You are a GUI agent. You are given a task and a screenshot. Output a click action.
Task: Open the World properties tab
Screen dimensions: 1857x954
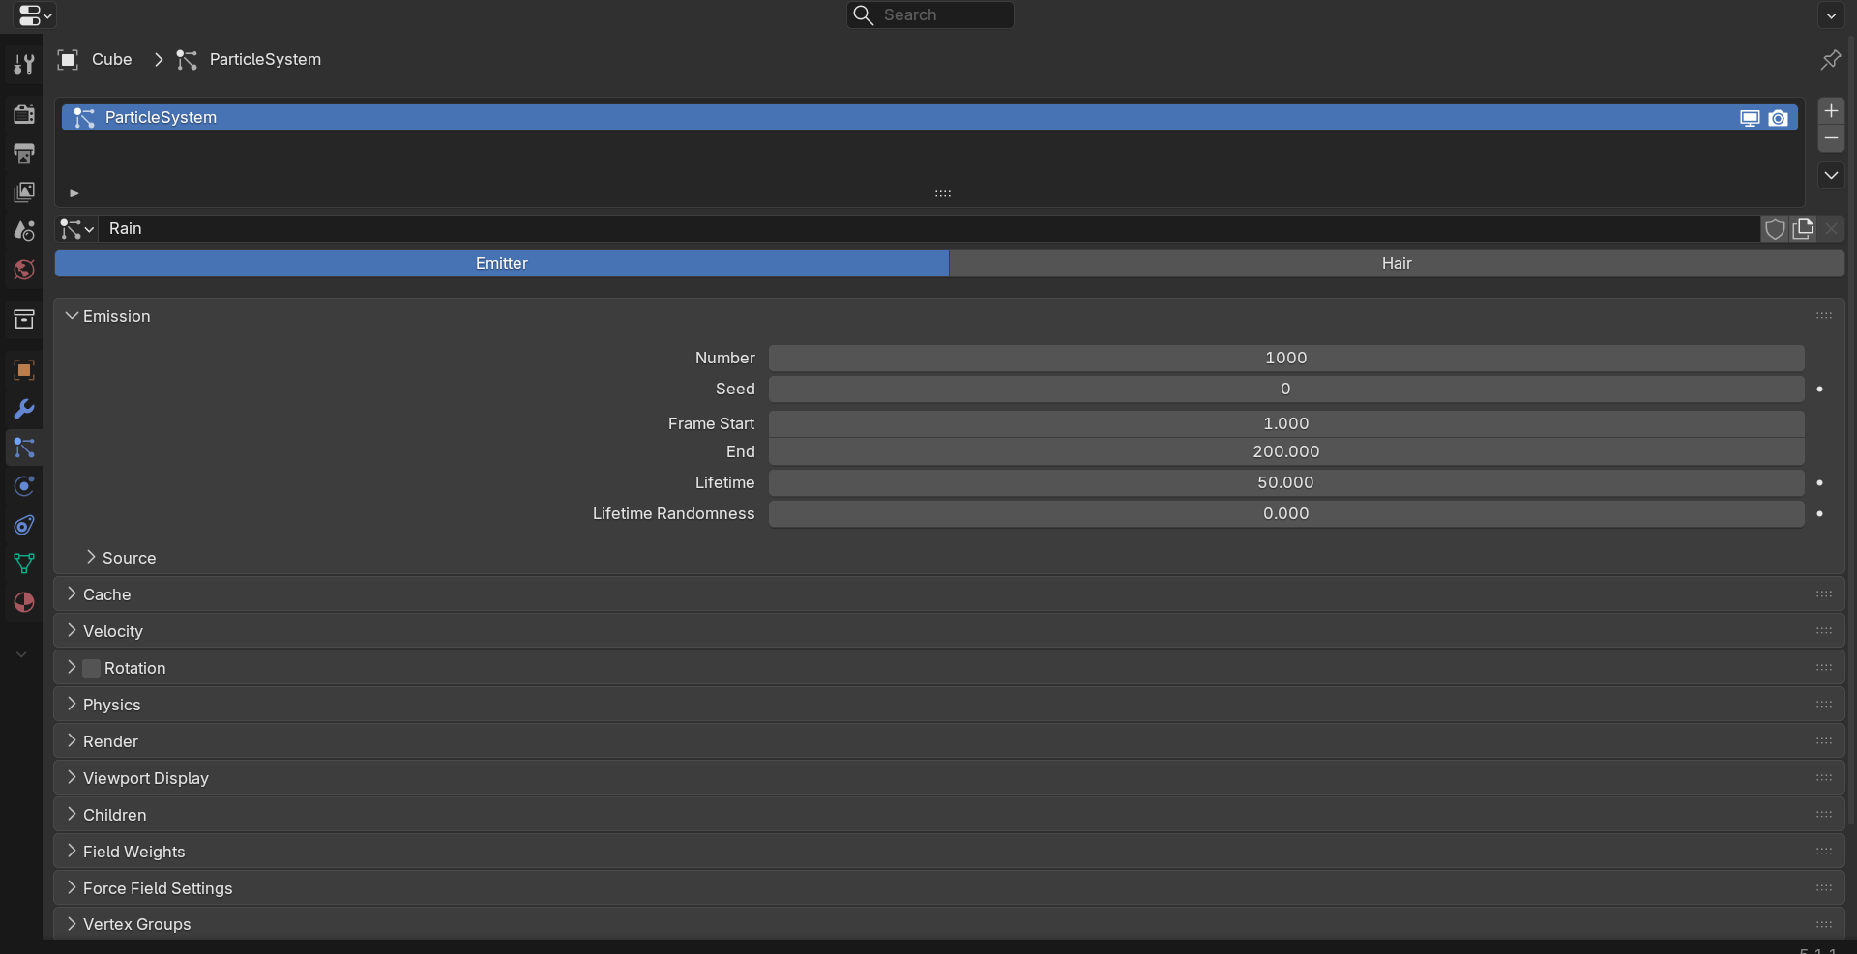pyautogui.click(x=23, y=269)
